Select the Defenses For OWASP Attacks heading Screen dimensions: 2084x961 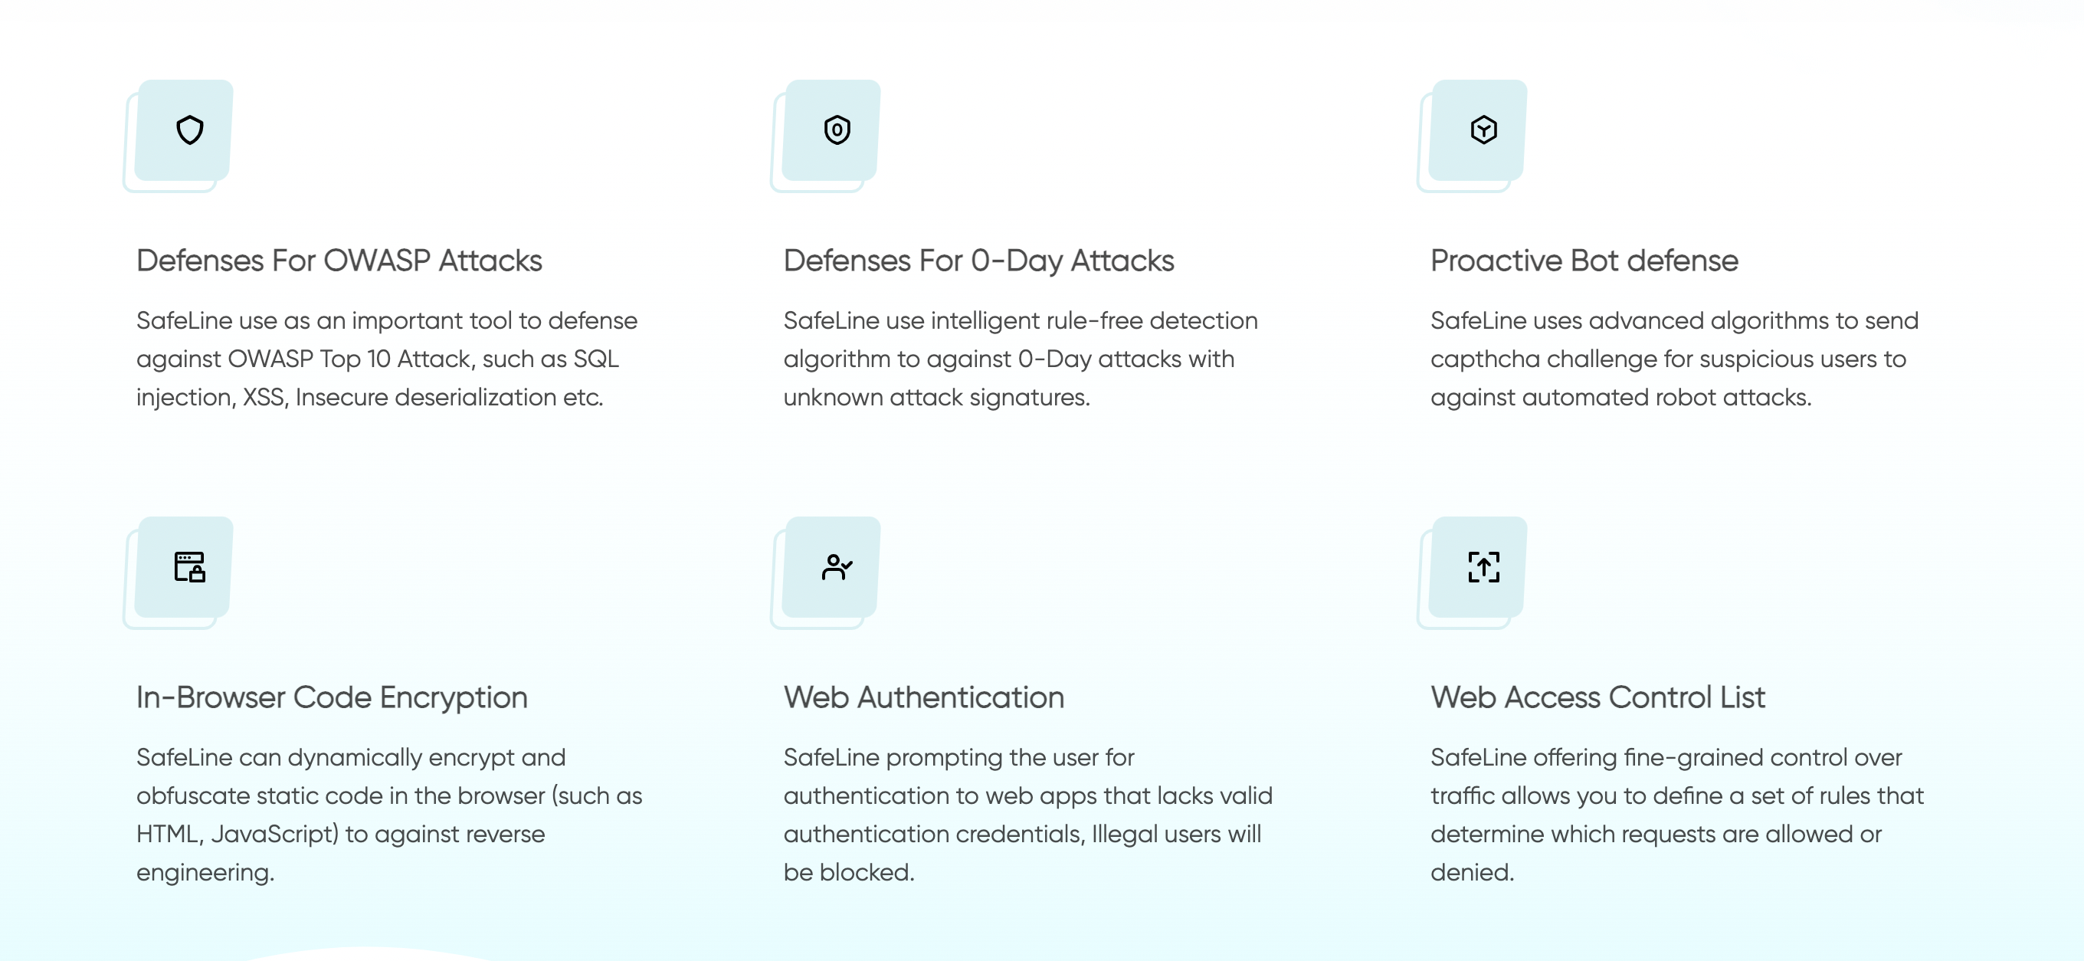(x=339, y=261)
